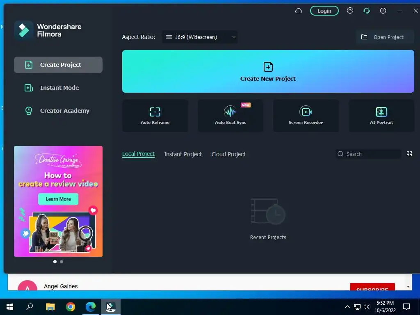Open the notification center icon
Image resolution: width=420 pixels, height=315 pixels.
(406, 307)
